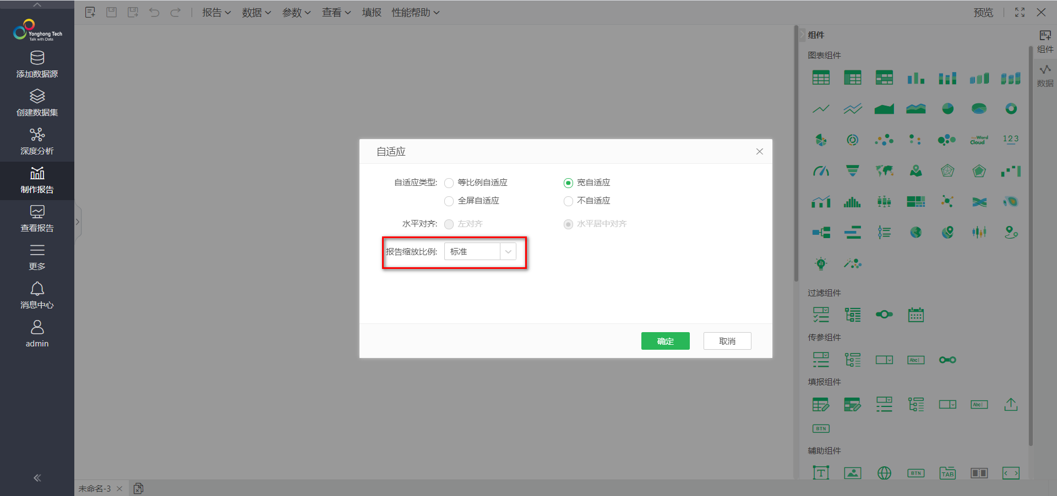Expand the 报告 menu
This screenshot has width=1057, height=496.
pyautogui.click(x=216, y=12)
